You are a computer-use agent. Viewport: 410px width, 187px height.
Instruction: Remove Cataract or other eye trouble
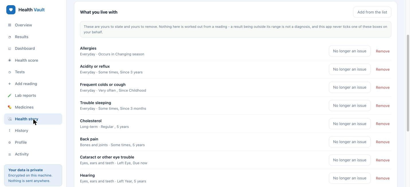point(382,160)
